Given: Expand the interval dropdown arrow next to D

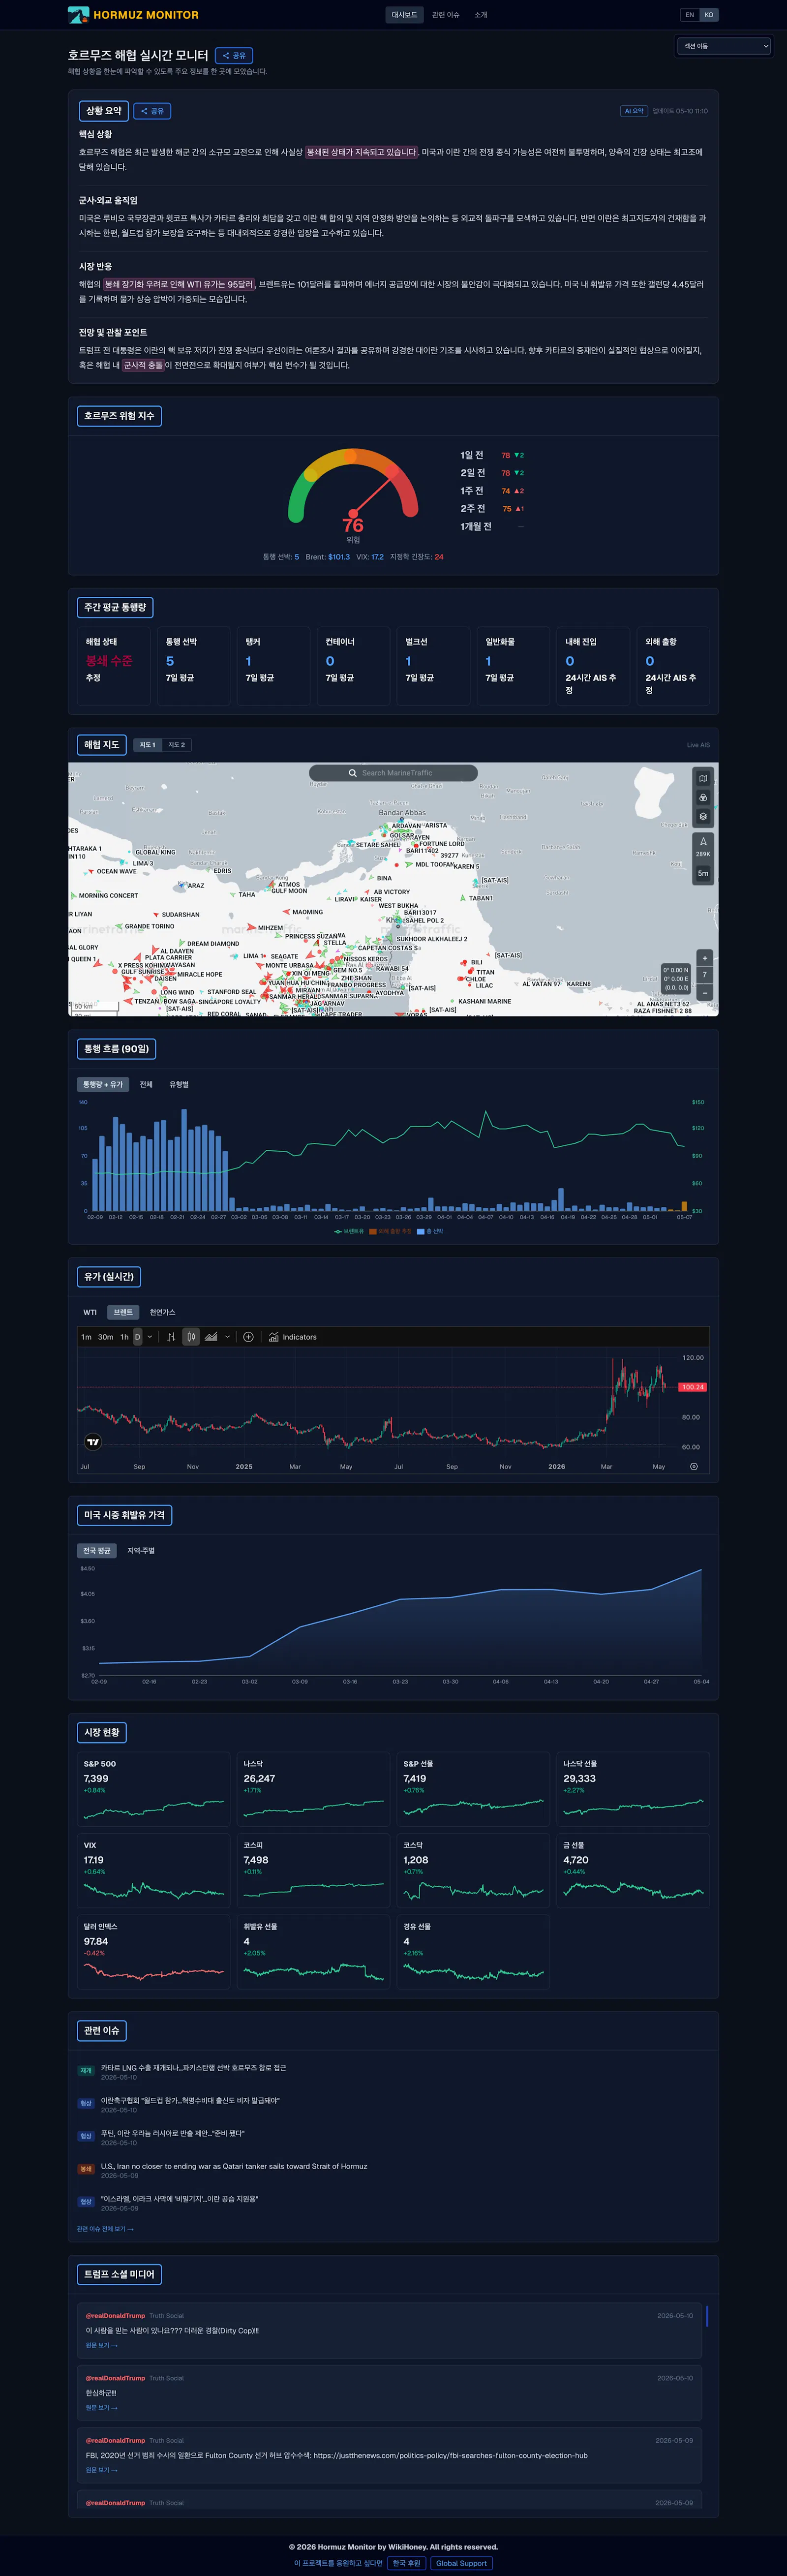Looking at the screenshot, I should (x=150, y=1337).
